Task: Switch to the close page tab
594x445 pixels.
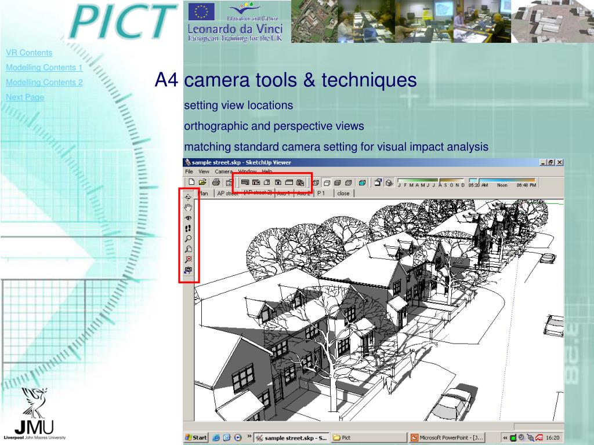Action: tap(343, 194)
